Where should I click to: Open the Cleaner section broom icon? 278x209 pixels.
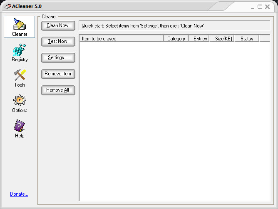(20, 24)
